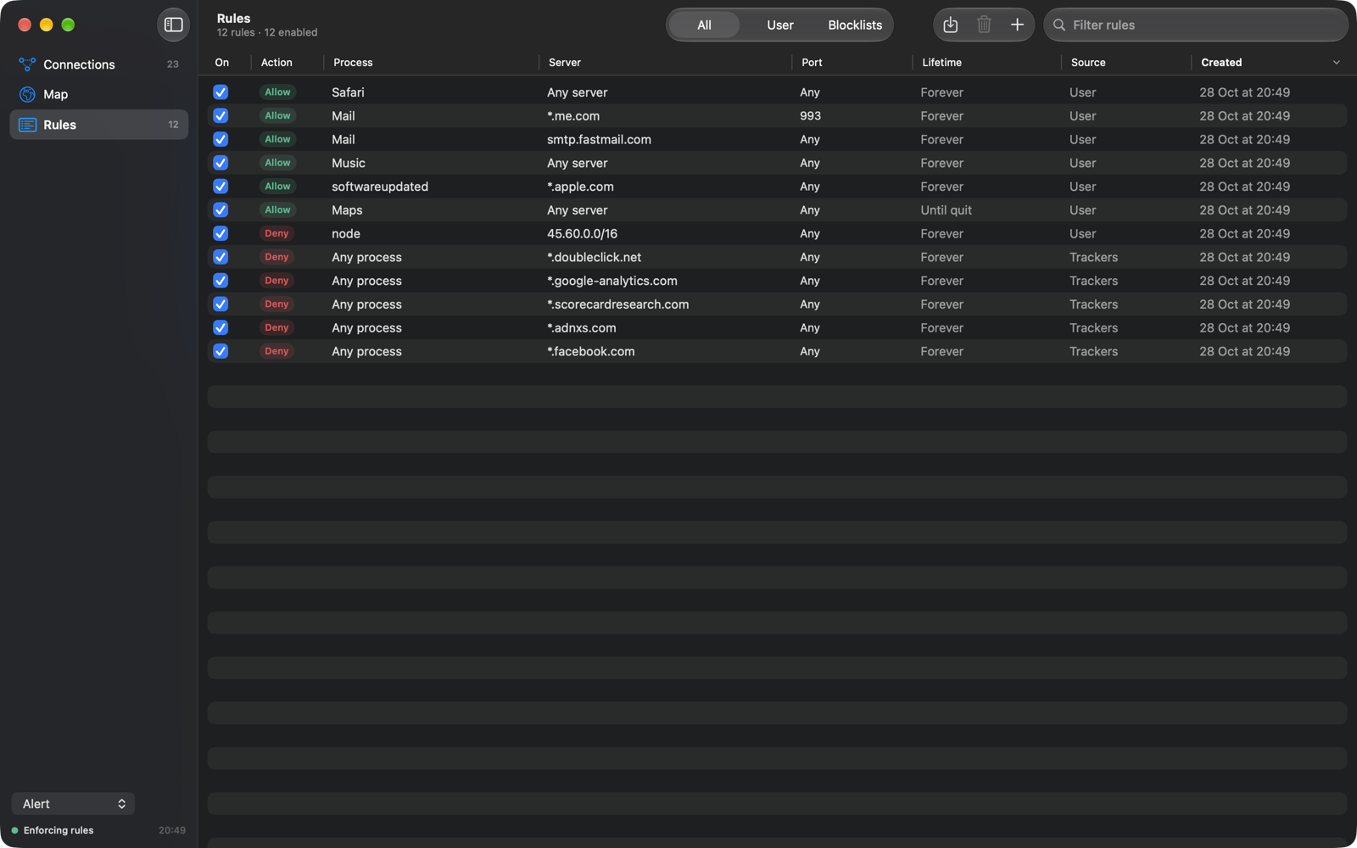Viewport: 1357px width, 848px height.
Task: Add a new rule with the plus icon
Action: (x=1017, y=25)
